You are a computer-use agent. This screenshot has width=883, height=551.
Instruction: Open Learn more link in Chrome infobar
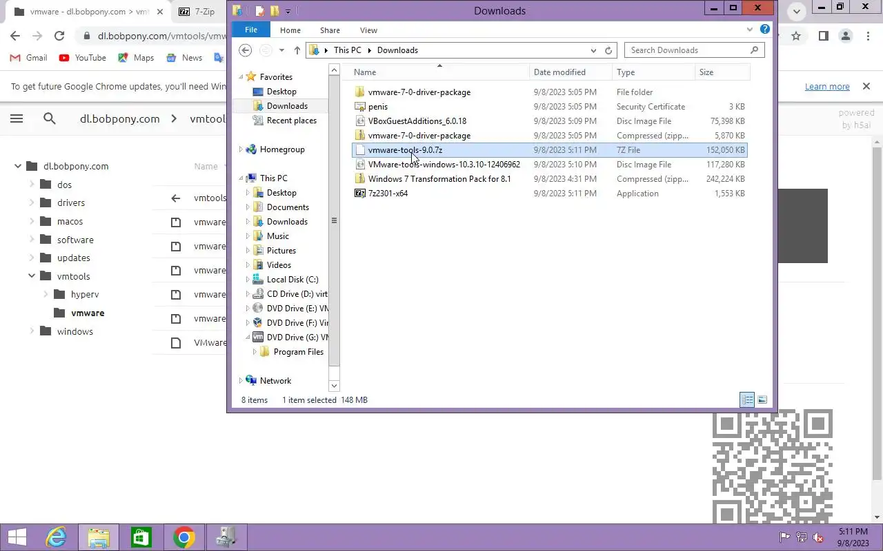pyautogui.click(x=827, y=86)
